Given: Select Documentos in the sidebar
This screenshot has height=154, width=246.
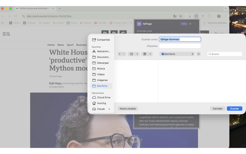Looking at the screenshot, I should 101,57.
